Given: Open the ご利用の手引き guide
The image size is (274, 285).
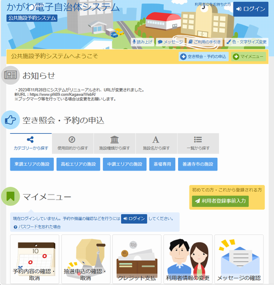Looking at the screenshot, I should pyautogui.click(x=204, y=42).
